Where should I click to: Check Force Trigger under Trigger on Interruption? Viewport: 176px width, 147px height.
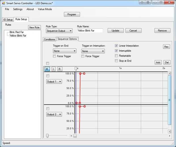click(x=83, y=56)
